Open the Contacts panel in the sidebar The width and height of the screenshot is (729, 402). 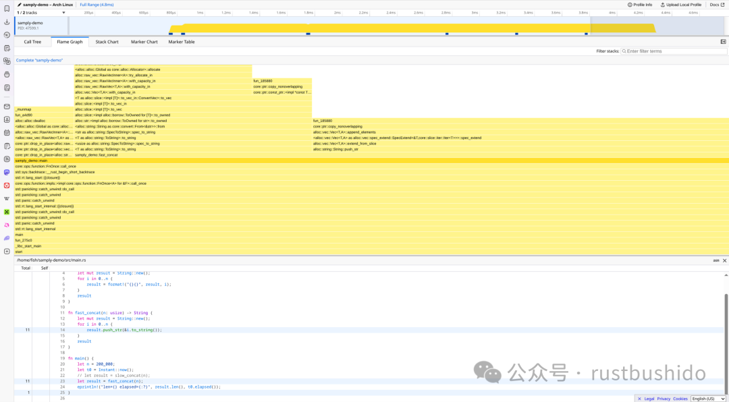(7, 119)
